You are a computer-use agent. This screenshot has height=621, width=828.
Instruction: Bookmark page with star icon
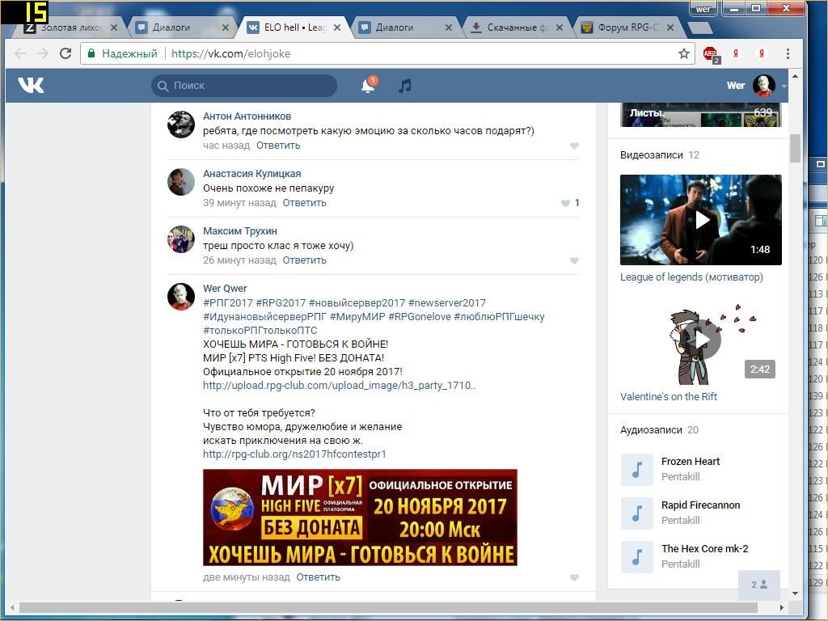(x=684, y=53)
